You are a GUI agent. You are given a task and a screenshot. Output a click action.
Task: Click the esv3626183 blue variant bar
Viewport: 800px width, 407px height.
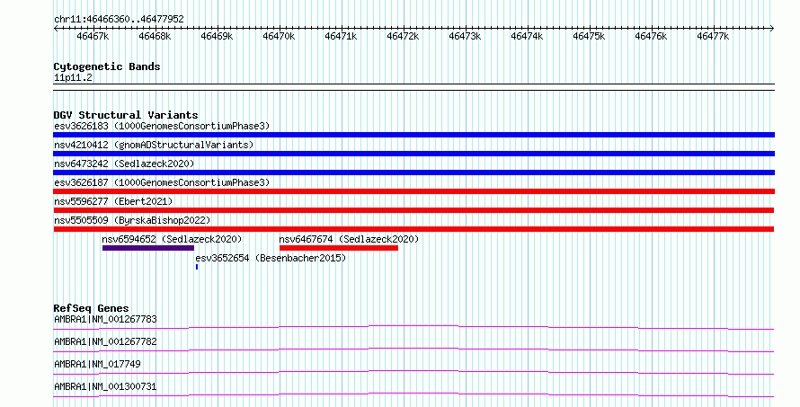click(413, 135)
